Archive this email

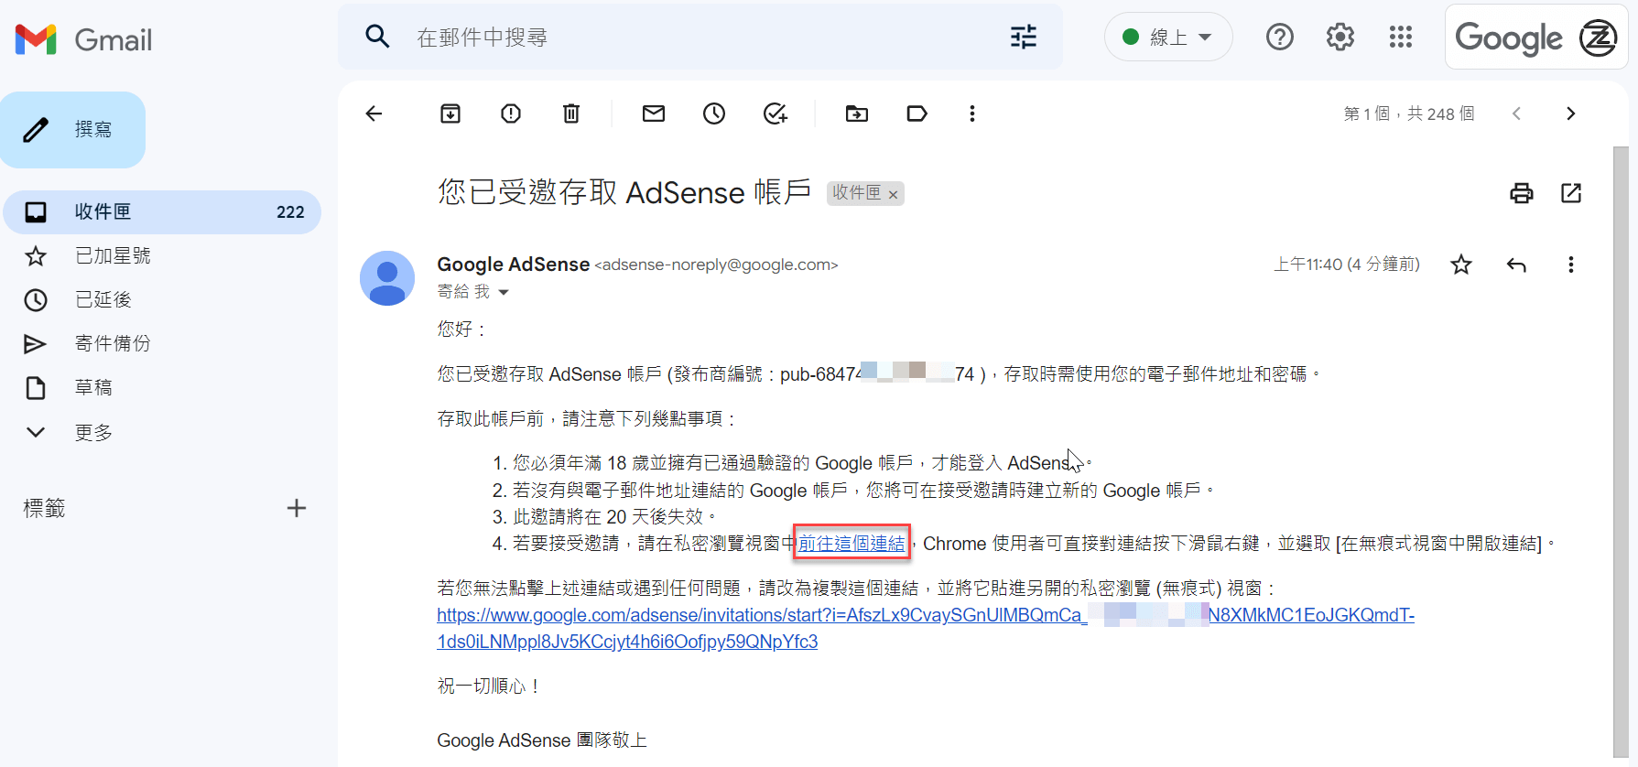point(450,113)
